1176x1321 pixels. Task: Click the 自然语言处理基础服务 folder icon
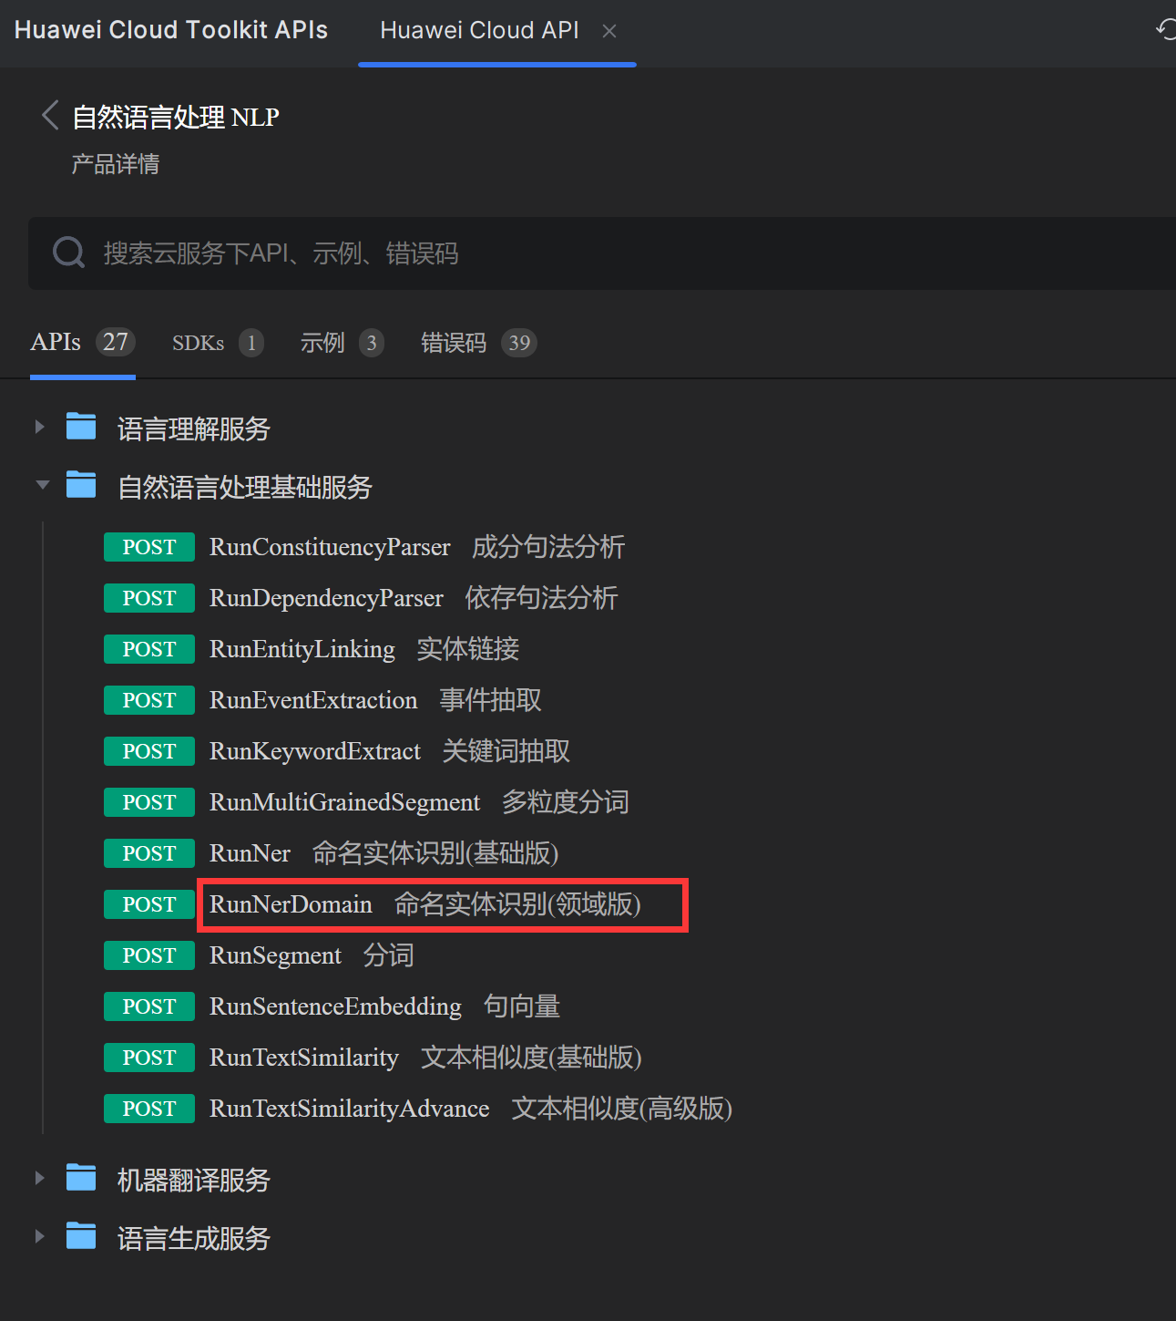point(81,484)
